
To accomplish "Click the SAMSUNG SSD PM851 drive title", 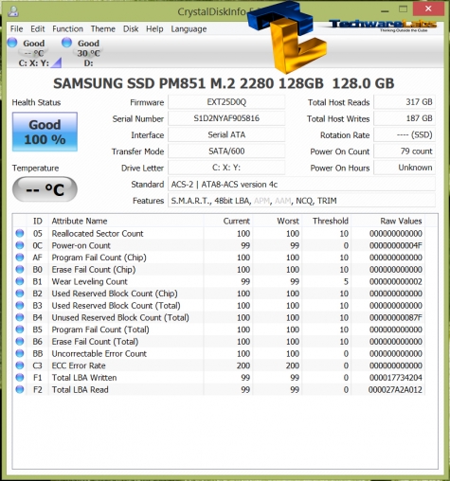I will pos(224,83).
